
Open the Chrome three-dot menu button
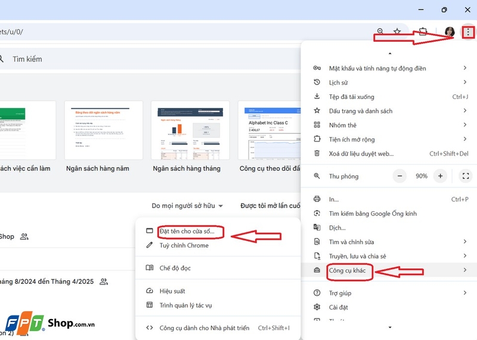tap(468, 32)
